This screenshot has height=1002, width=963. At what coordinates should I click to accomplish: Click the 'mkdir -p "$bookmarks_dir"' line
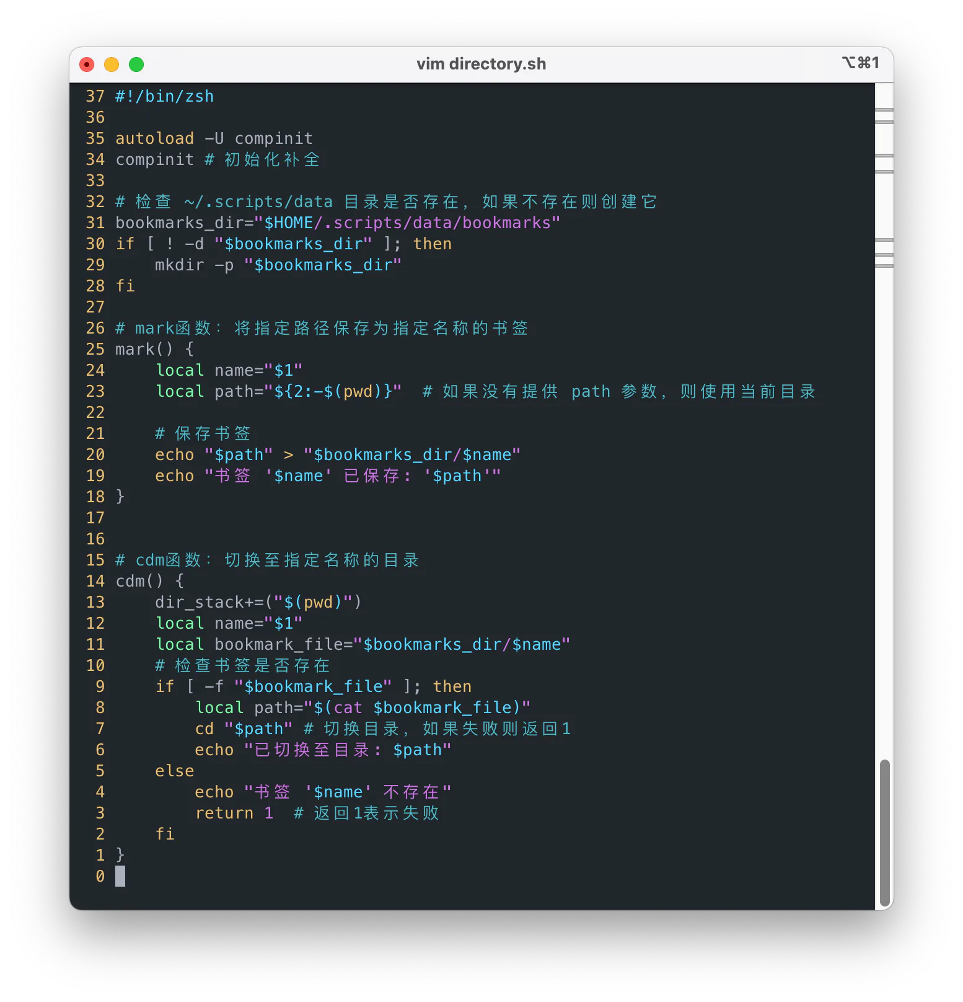pyautogui.click(x=278, y=265)
